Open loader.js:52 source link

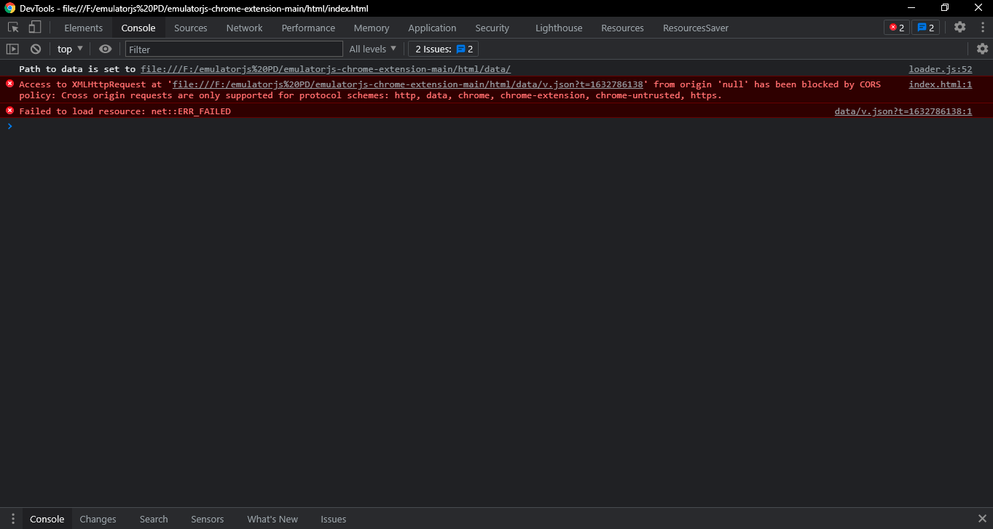point(940,68)
